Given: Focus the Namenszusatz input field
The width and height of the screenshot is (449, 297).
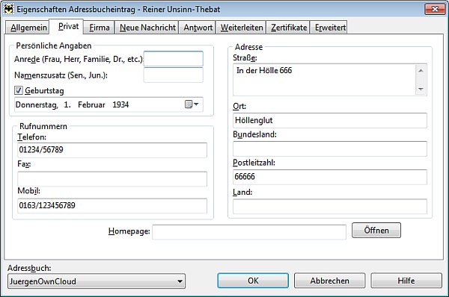Looking at the screenshot, I should tap(174, 75).
